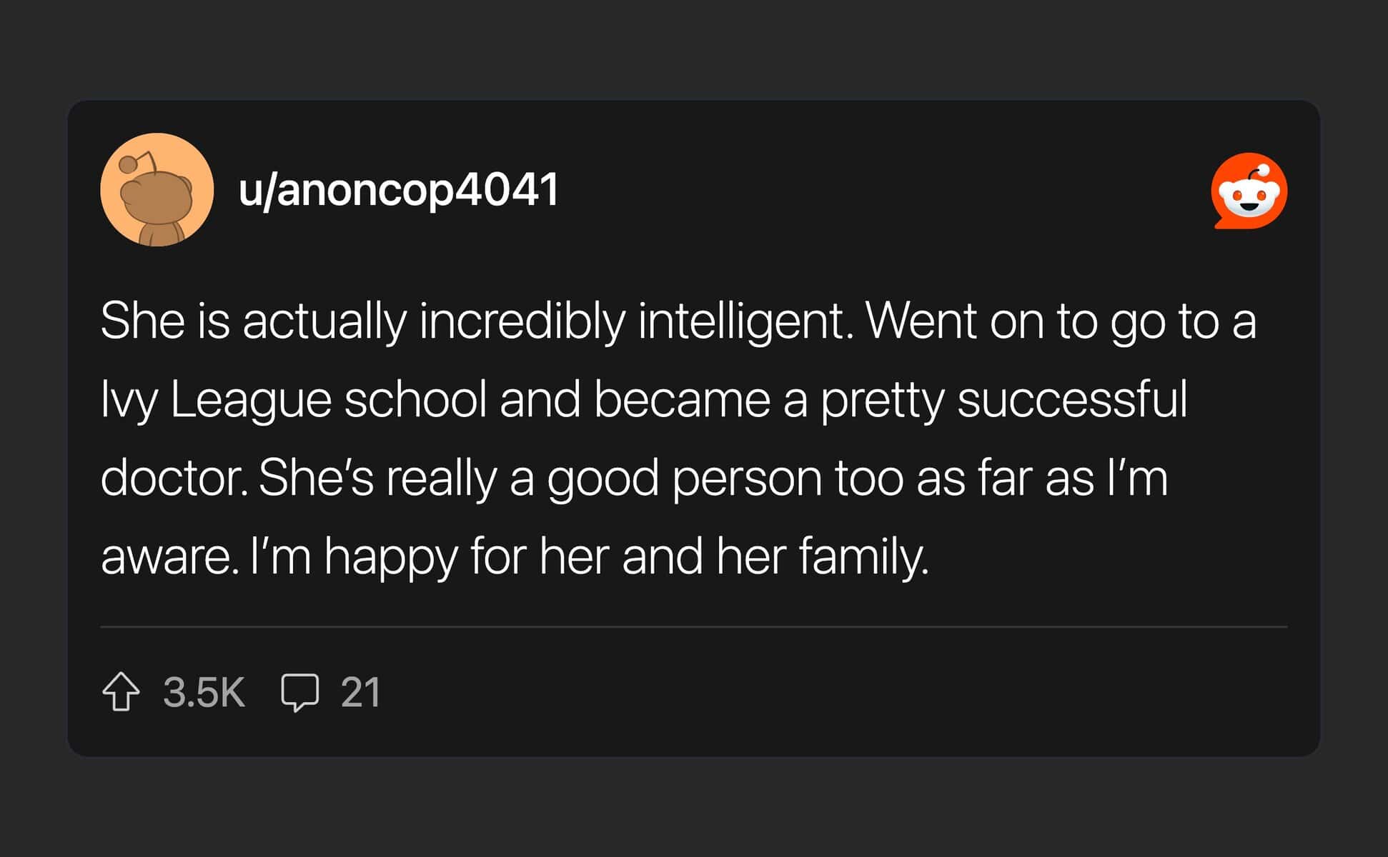The width and height of the screenshot is (1388, 857).
Task: Click the opening words "She is actually"
Action: (x=253, y=321)
